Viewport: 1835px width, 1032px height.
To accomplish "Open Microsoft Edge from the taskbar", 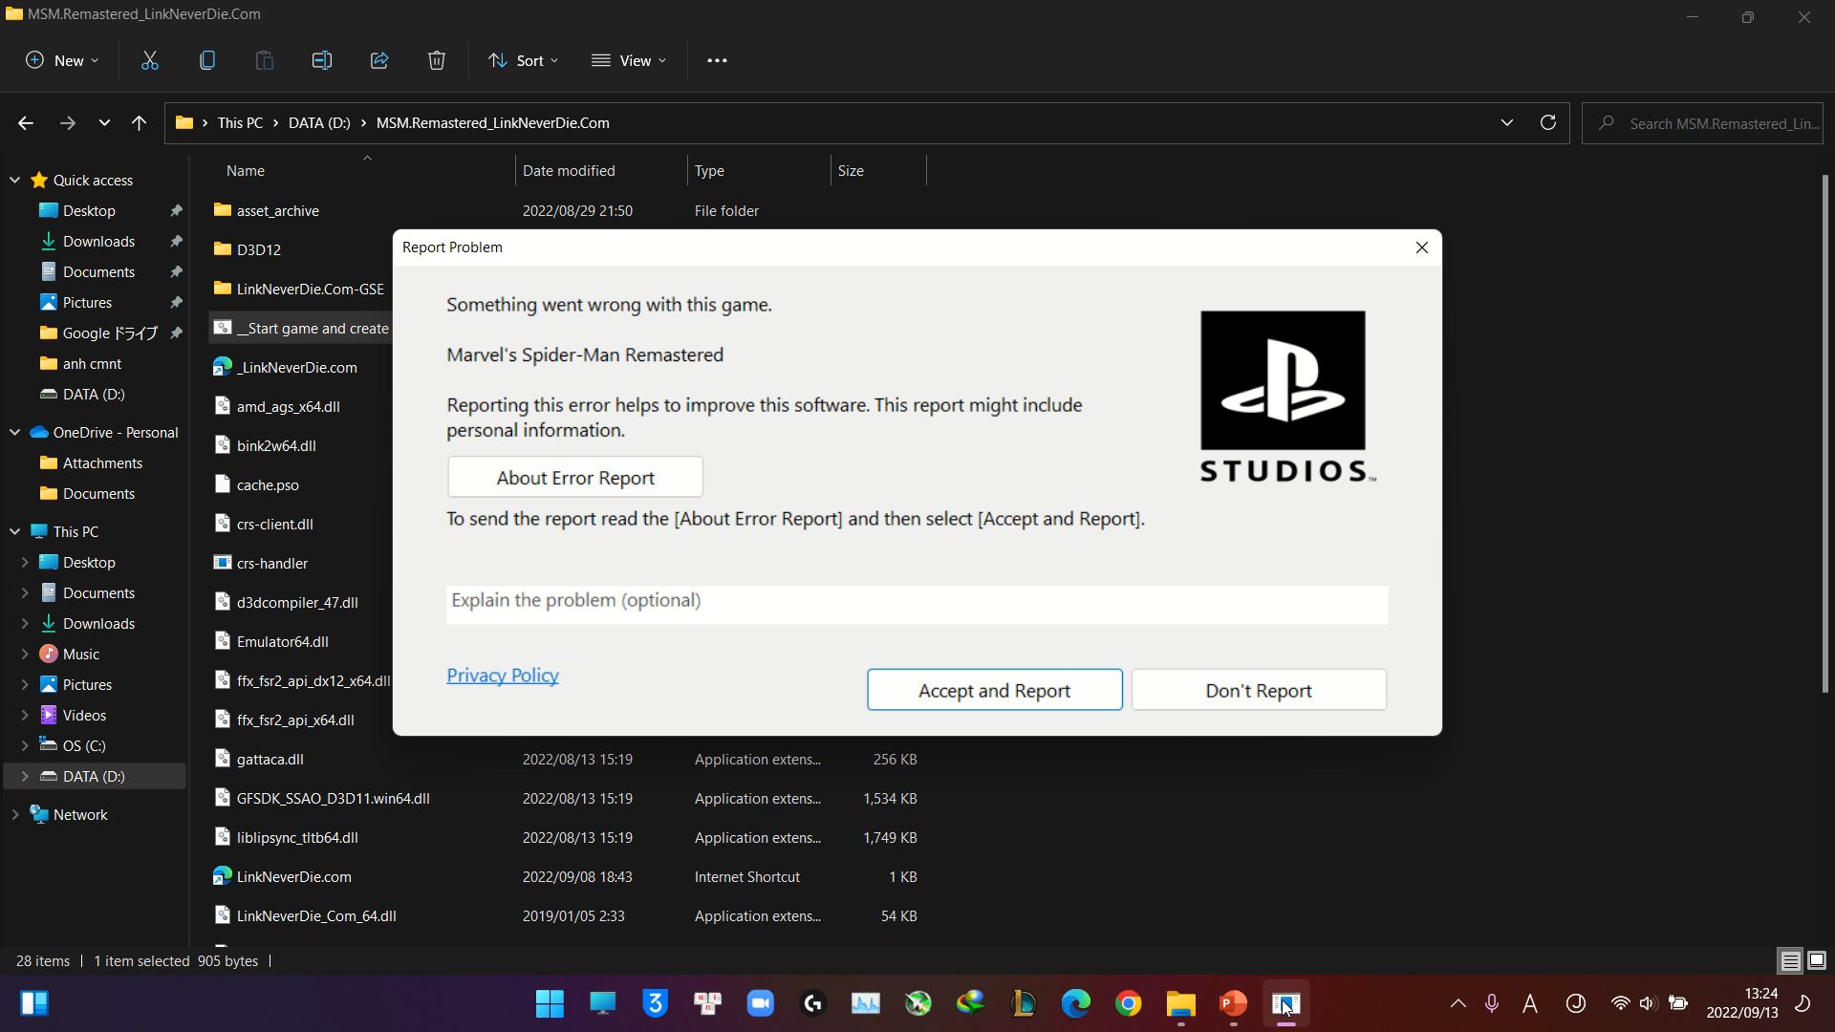I will (x=1076, y=1003).
